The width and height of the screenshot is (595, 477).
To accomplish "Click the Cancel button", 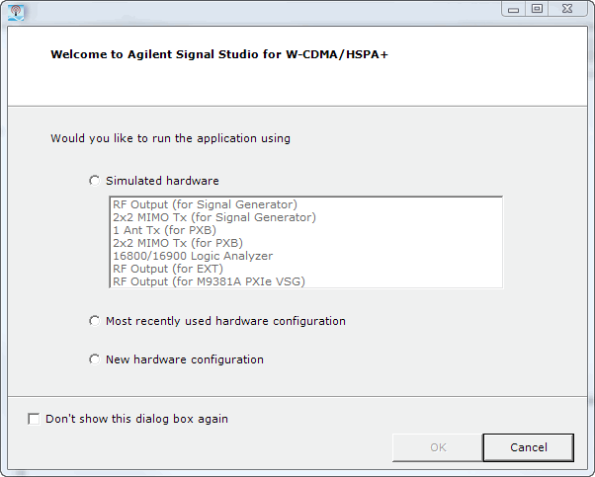I will tap(528, 447).
